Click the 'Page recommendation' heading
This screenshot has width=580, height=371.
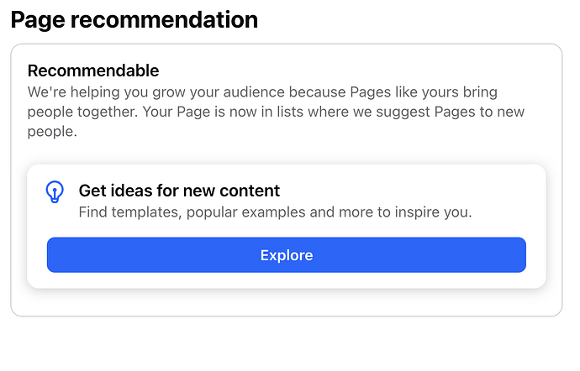click(134, 20)
